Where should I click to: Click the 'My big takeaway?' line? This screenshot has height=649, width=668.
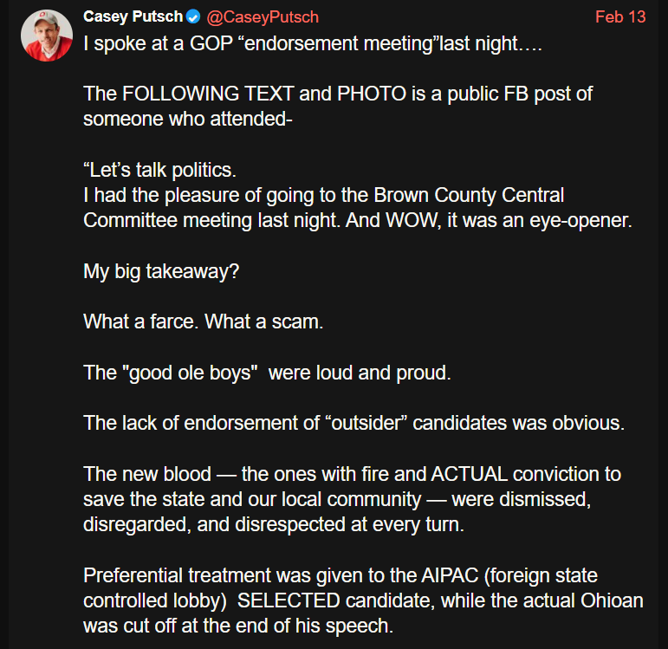pyautogui.click(x=161, y=271)
